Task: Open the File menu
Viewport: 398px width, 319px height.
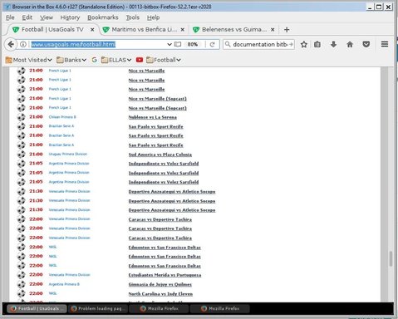Action: point(10,17)
